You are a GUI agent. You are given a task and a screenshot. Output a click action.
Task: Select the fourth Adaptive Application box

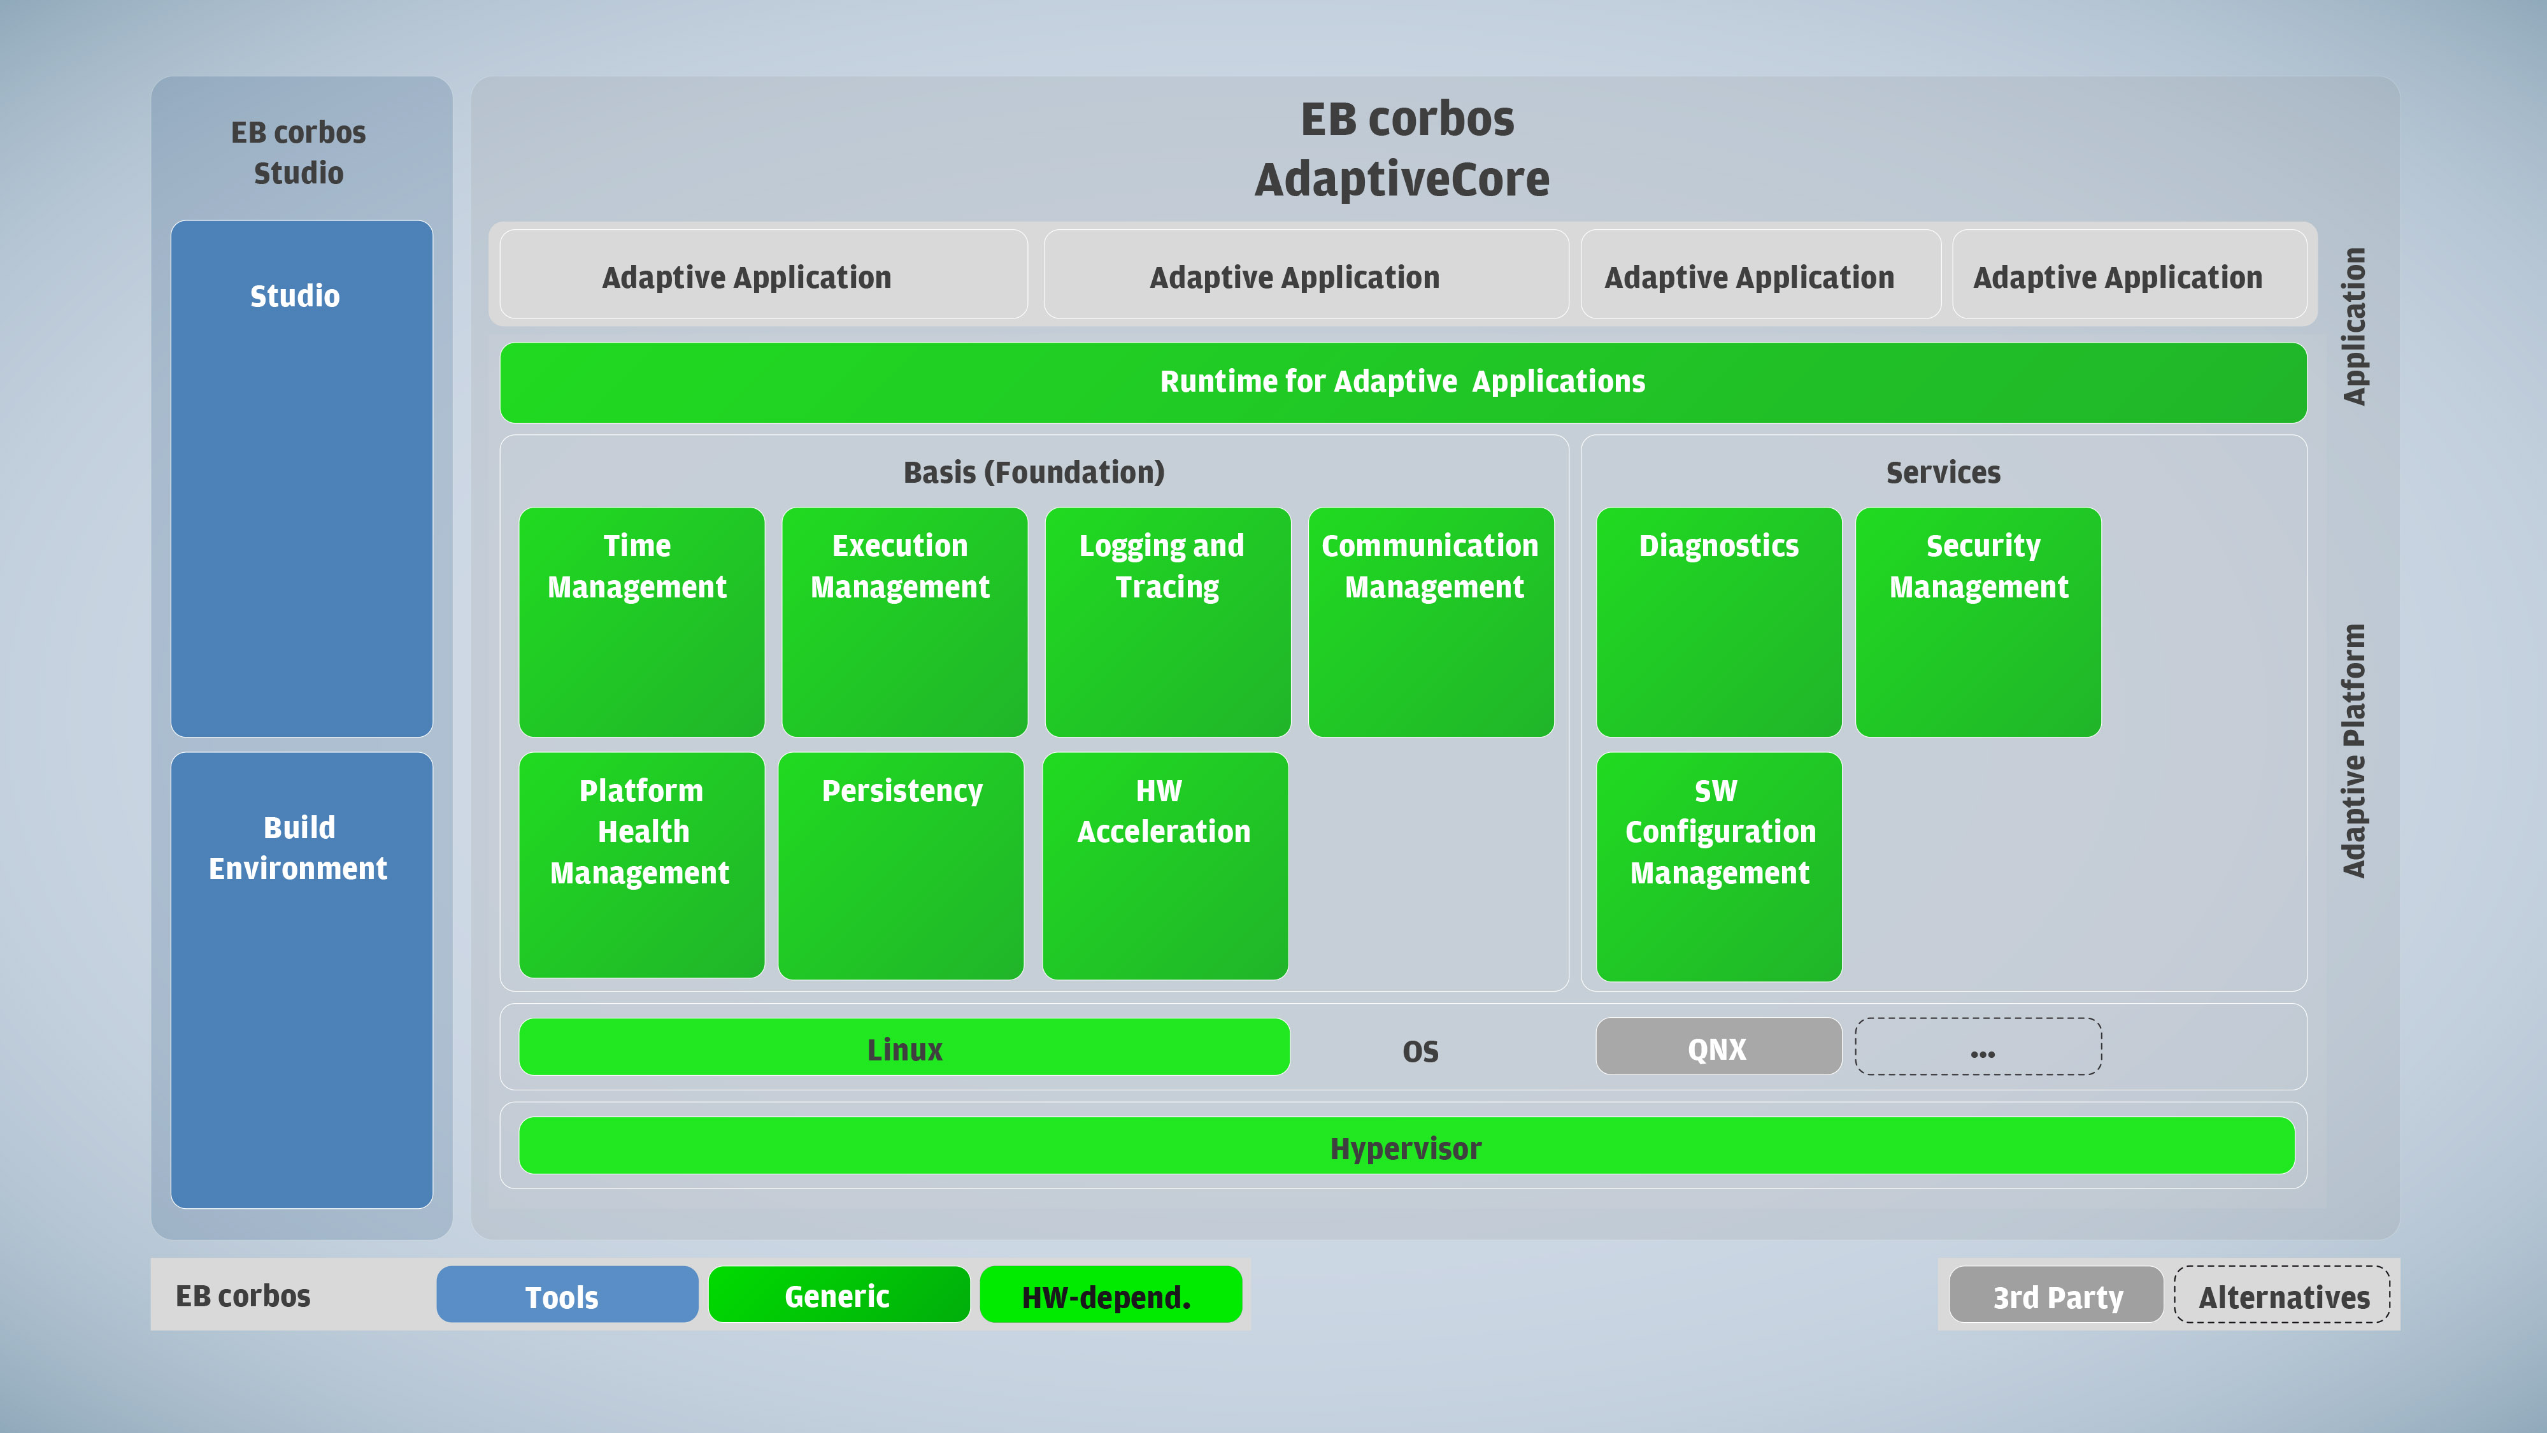(x=2129, y=275)
